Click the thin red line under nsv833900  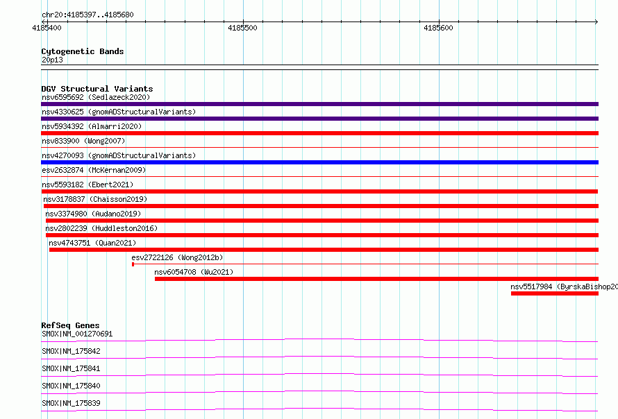pos(319,148)
